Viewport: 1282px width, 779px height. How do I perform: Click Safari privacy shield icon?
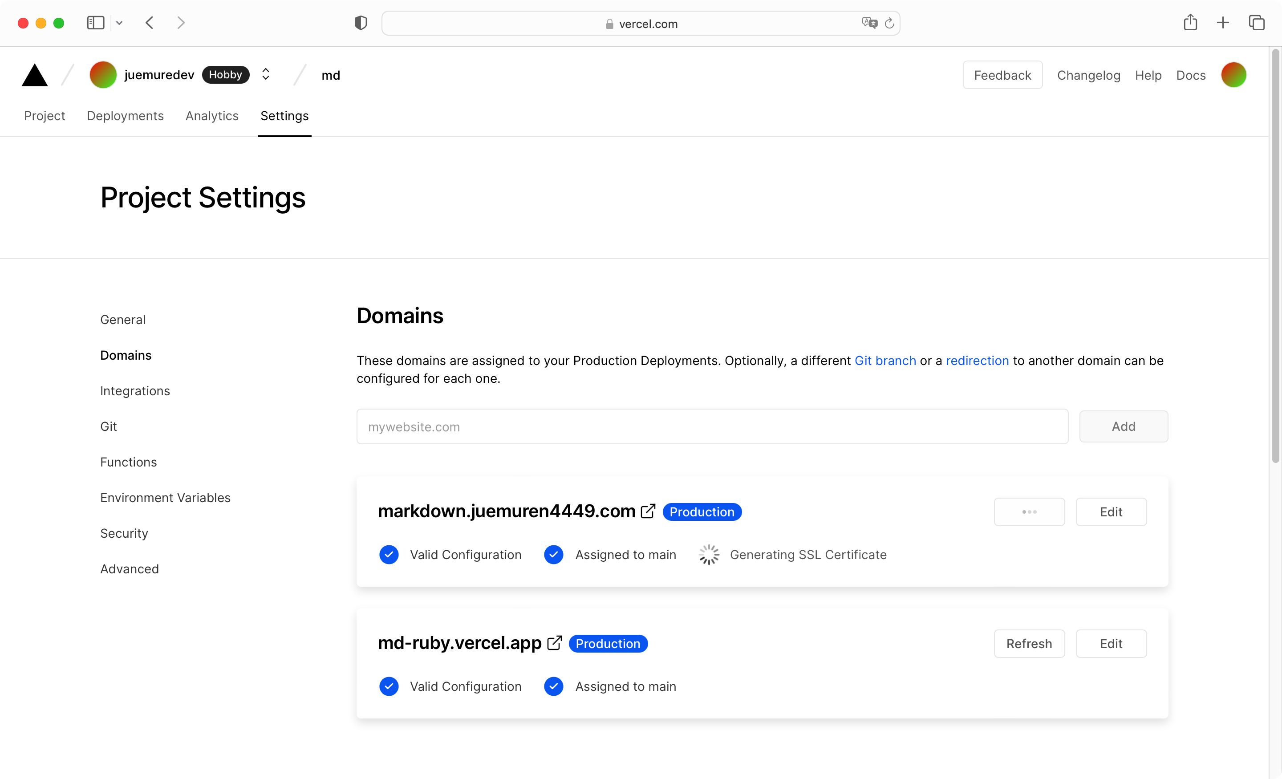(361, 24)
